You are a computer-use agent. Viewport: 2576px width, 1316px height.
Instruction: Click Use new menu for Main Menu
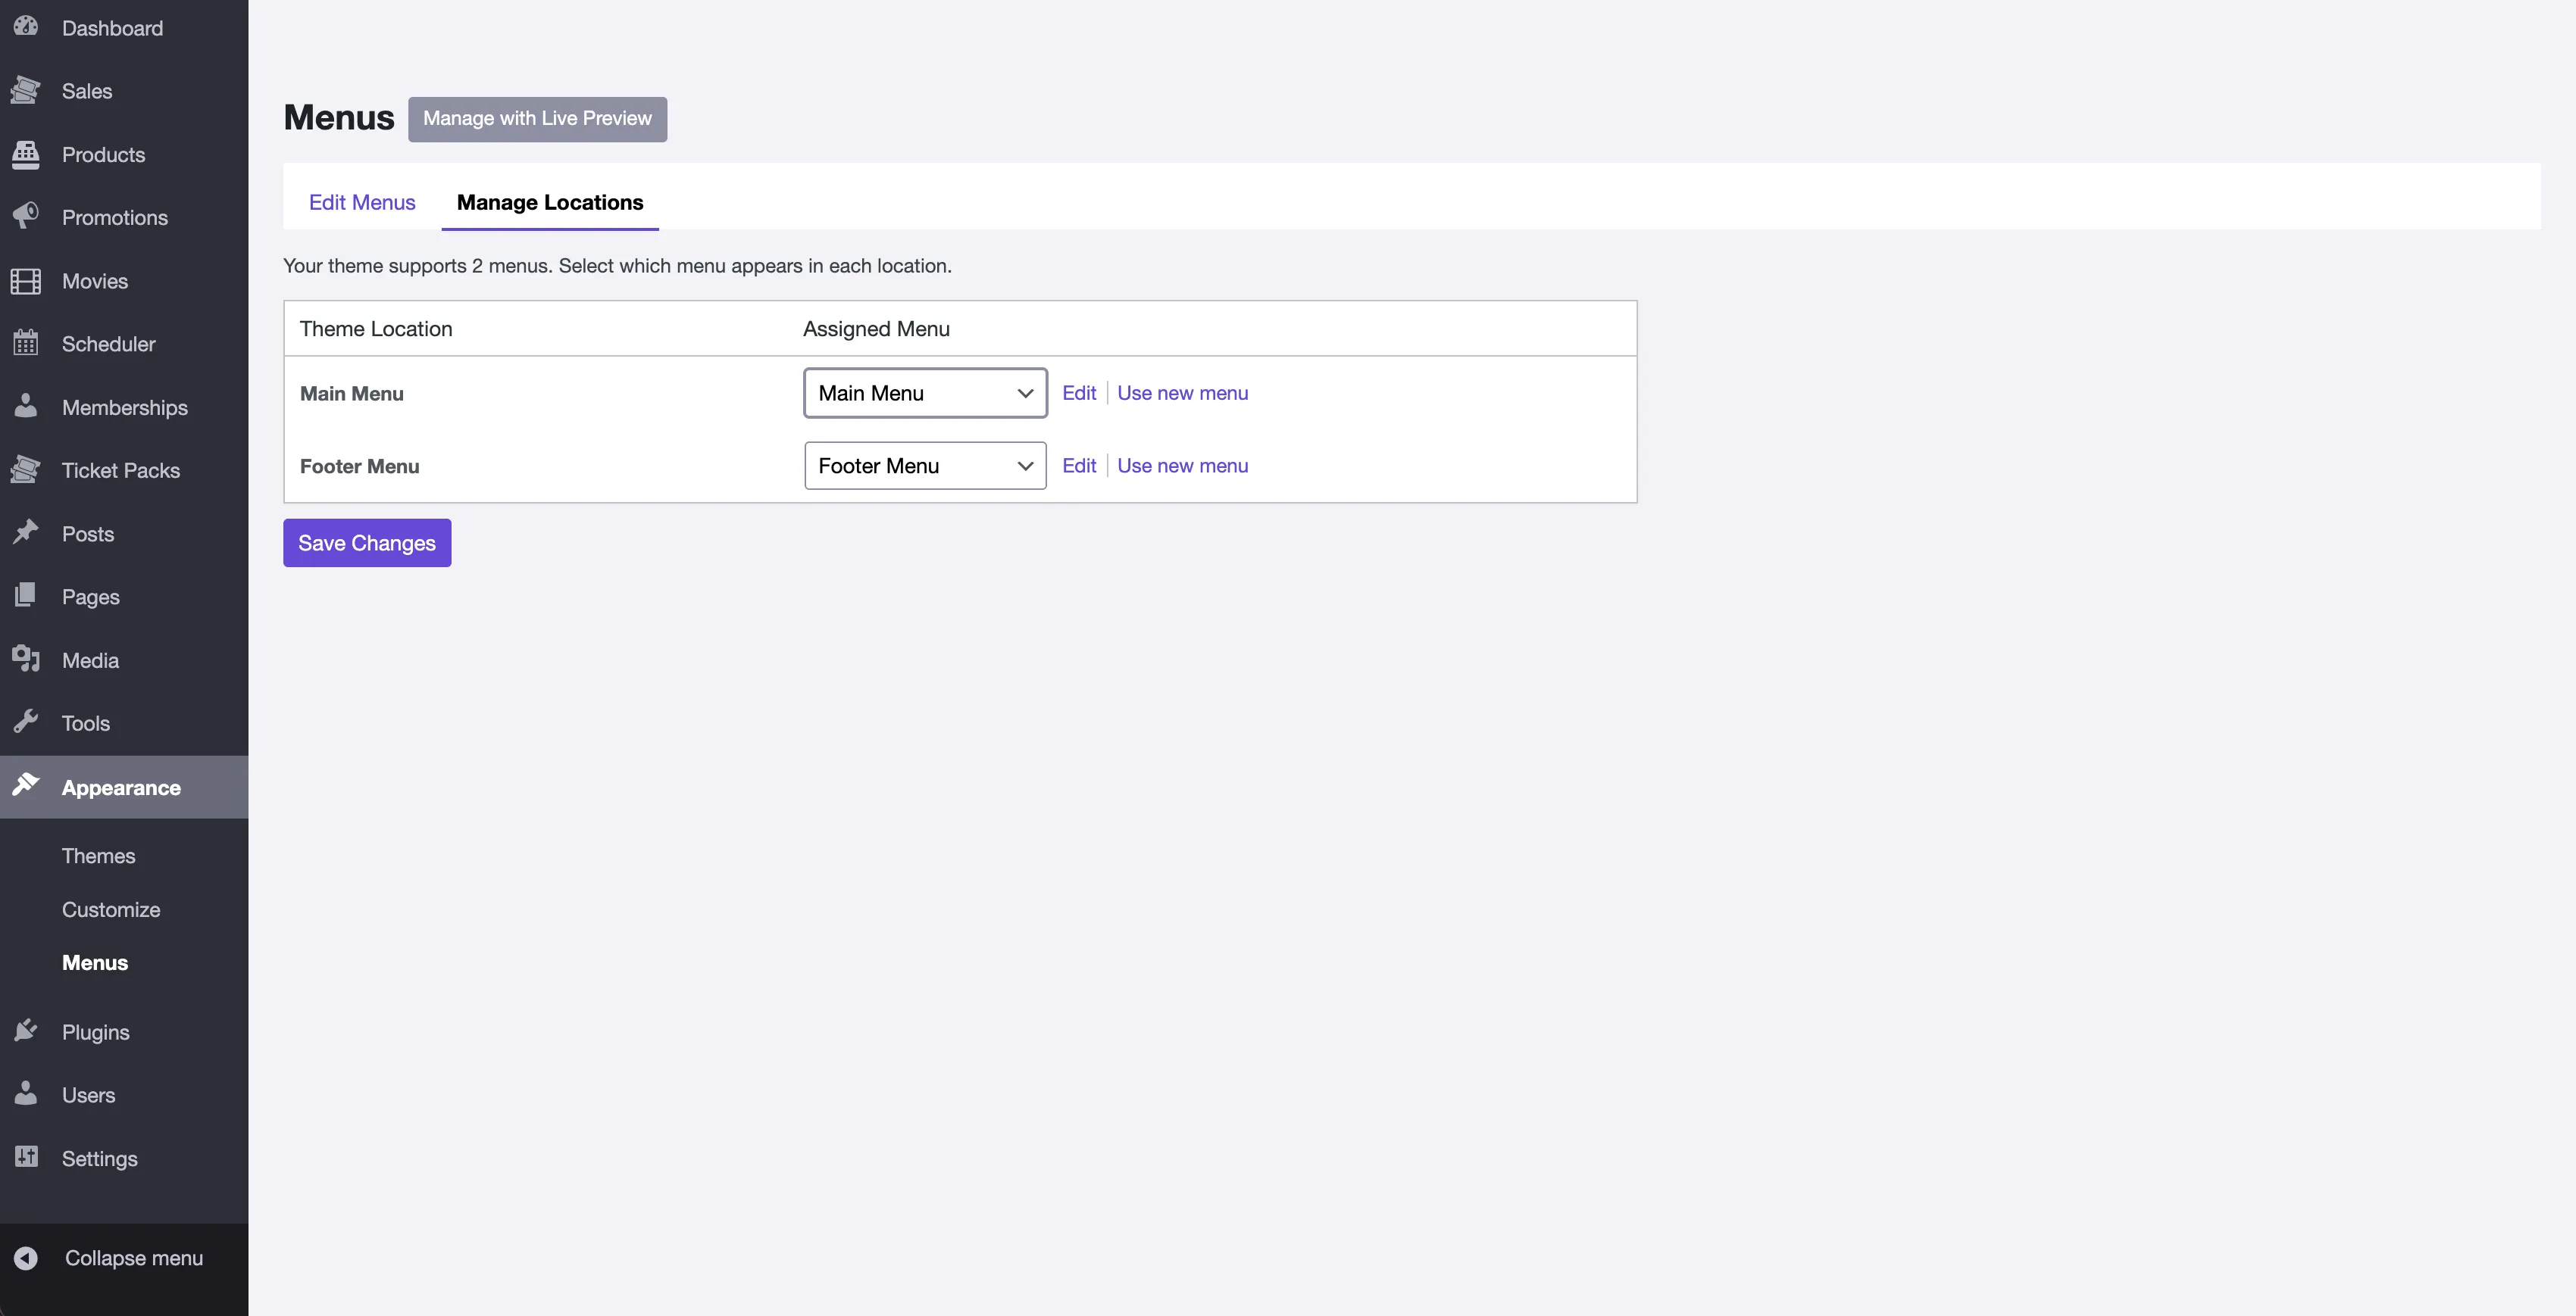(1182, 393)
